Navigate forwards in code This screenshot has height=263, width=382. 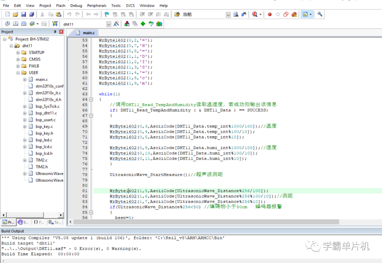click(x=96, y=14)
